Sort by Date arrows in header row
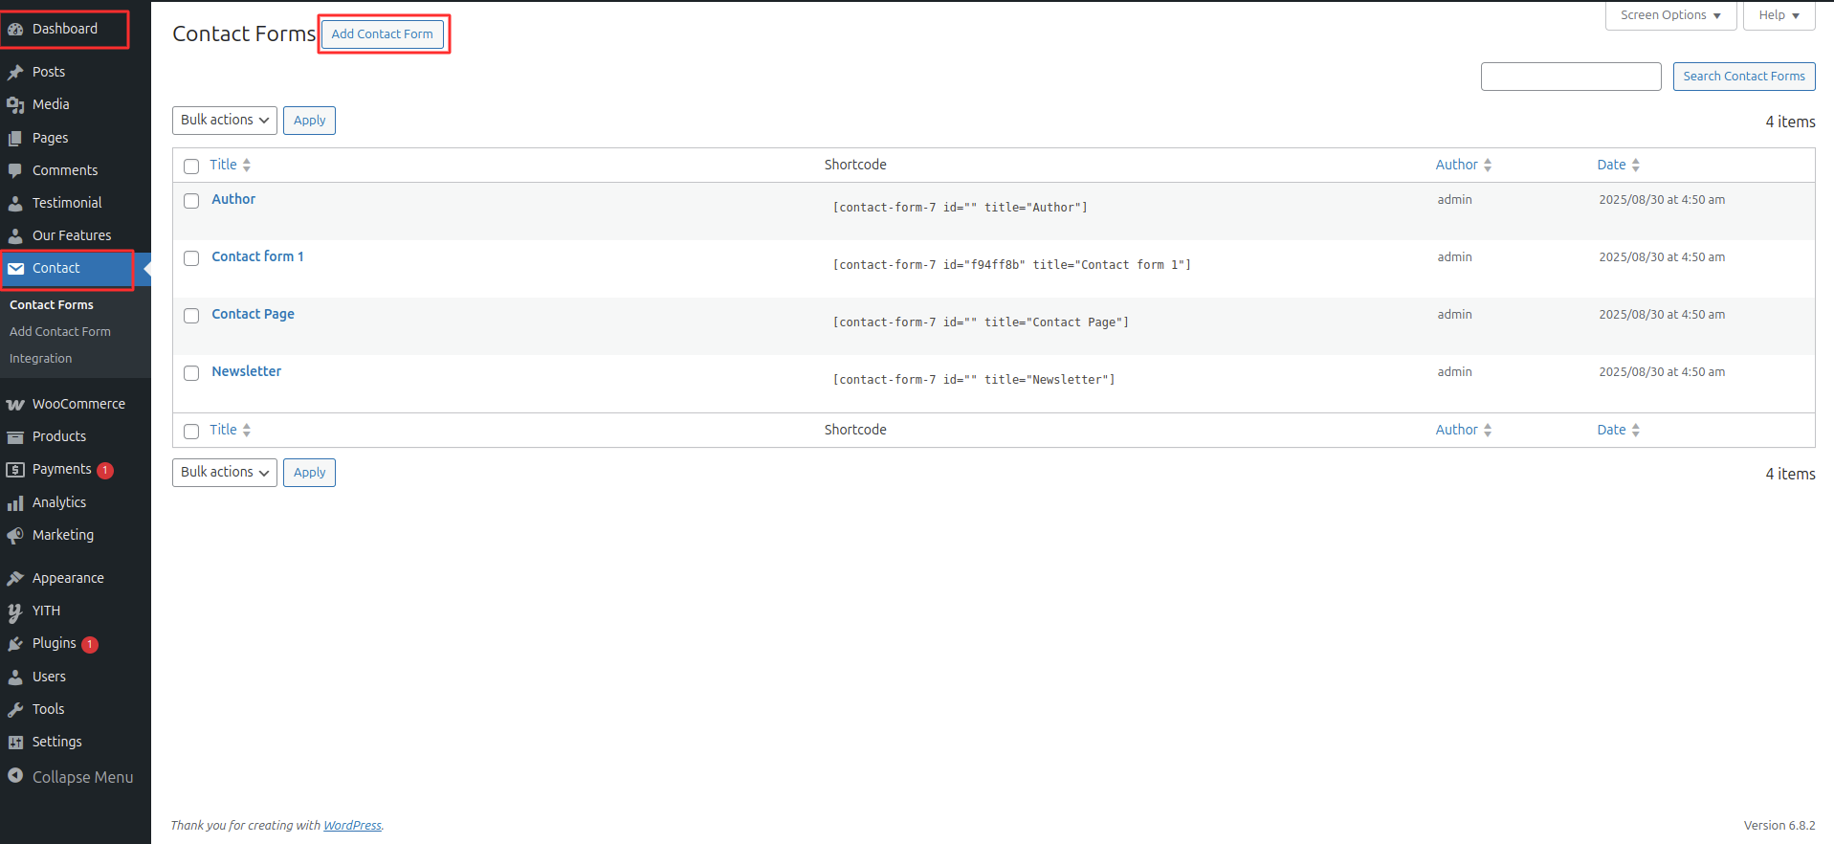The height and width of the screenshot is (844, 1834). pos(1635,165)
